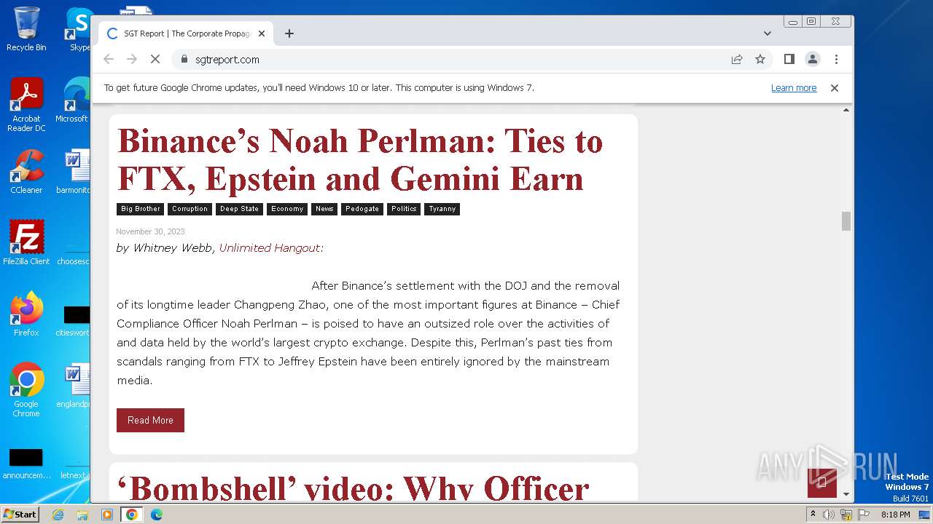Open Chrome three-dot menu
The image size is (933, 524).
pos(836,59)
